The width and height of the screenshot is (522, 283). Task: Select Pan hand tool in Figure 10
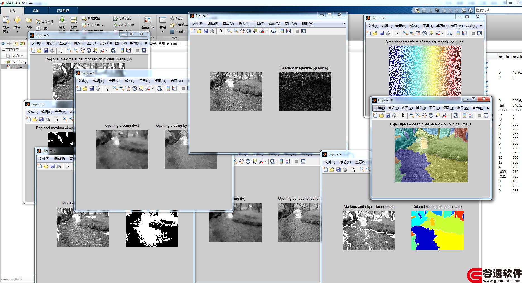[424, 115]
